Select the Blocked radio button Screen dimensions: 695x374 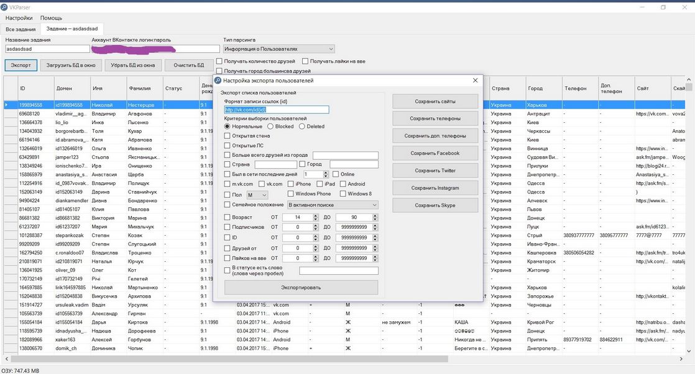[271, 127]
